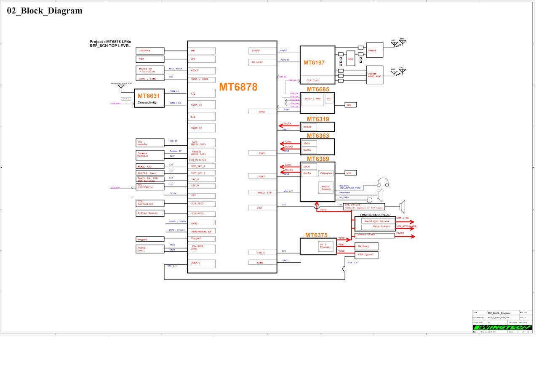
Task: Click the I2C_5 port
Action: pos(263,253)
